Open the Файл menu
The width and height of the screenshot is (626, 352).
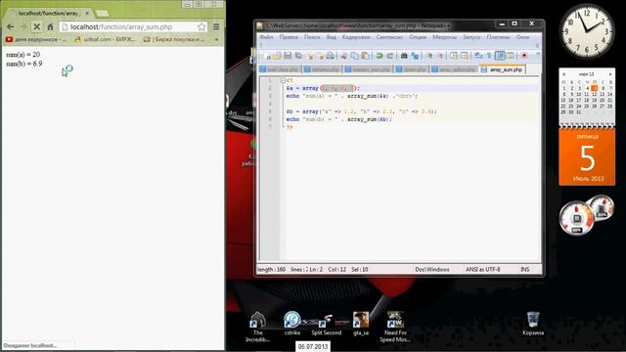[x=266, y=37]
